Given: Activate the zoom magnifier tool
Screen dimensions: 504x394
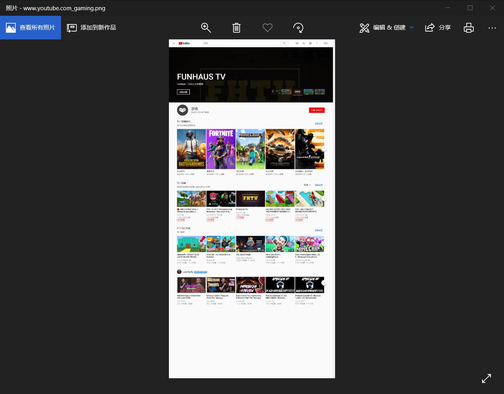Looking at the screenshot, I should pyautogui.click(x=206, y=28).
